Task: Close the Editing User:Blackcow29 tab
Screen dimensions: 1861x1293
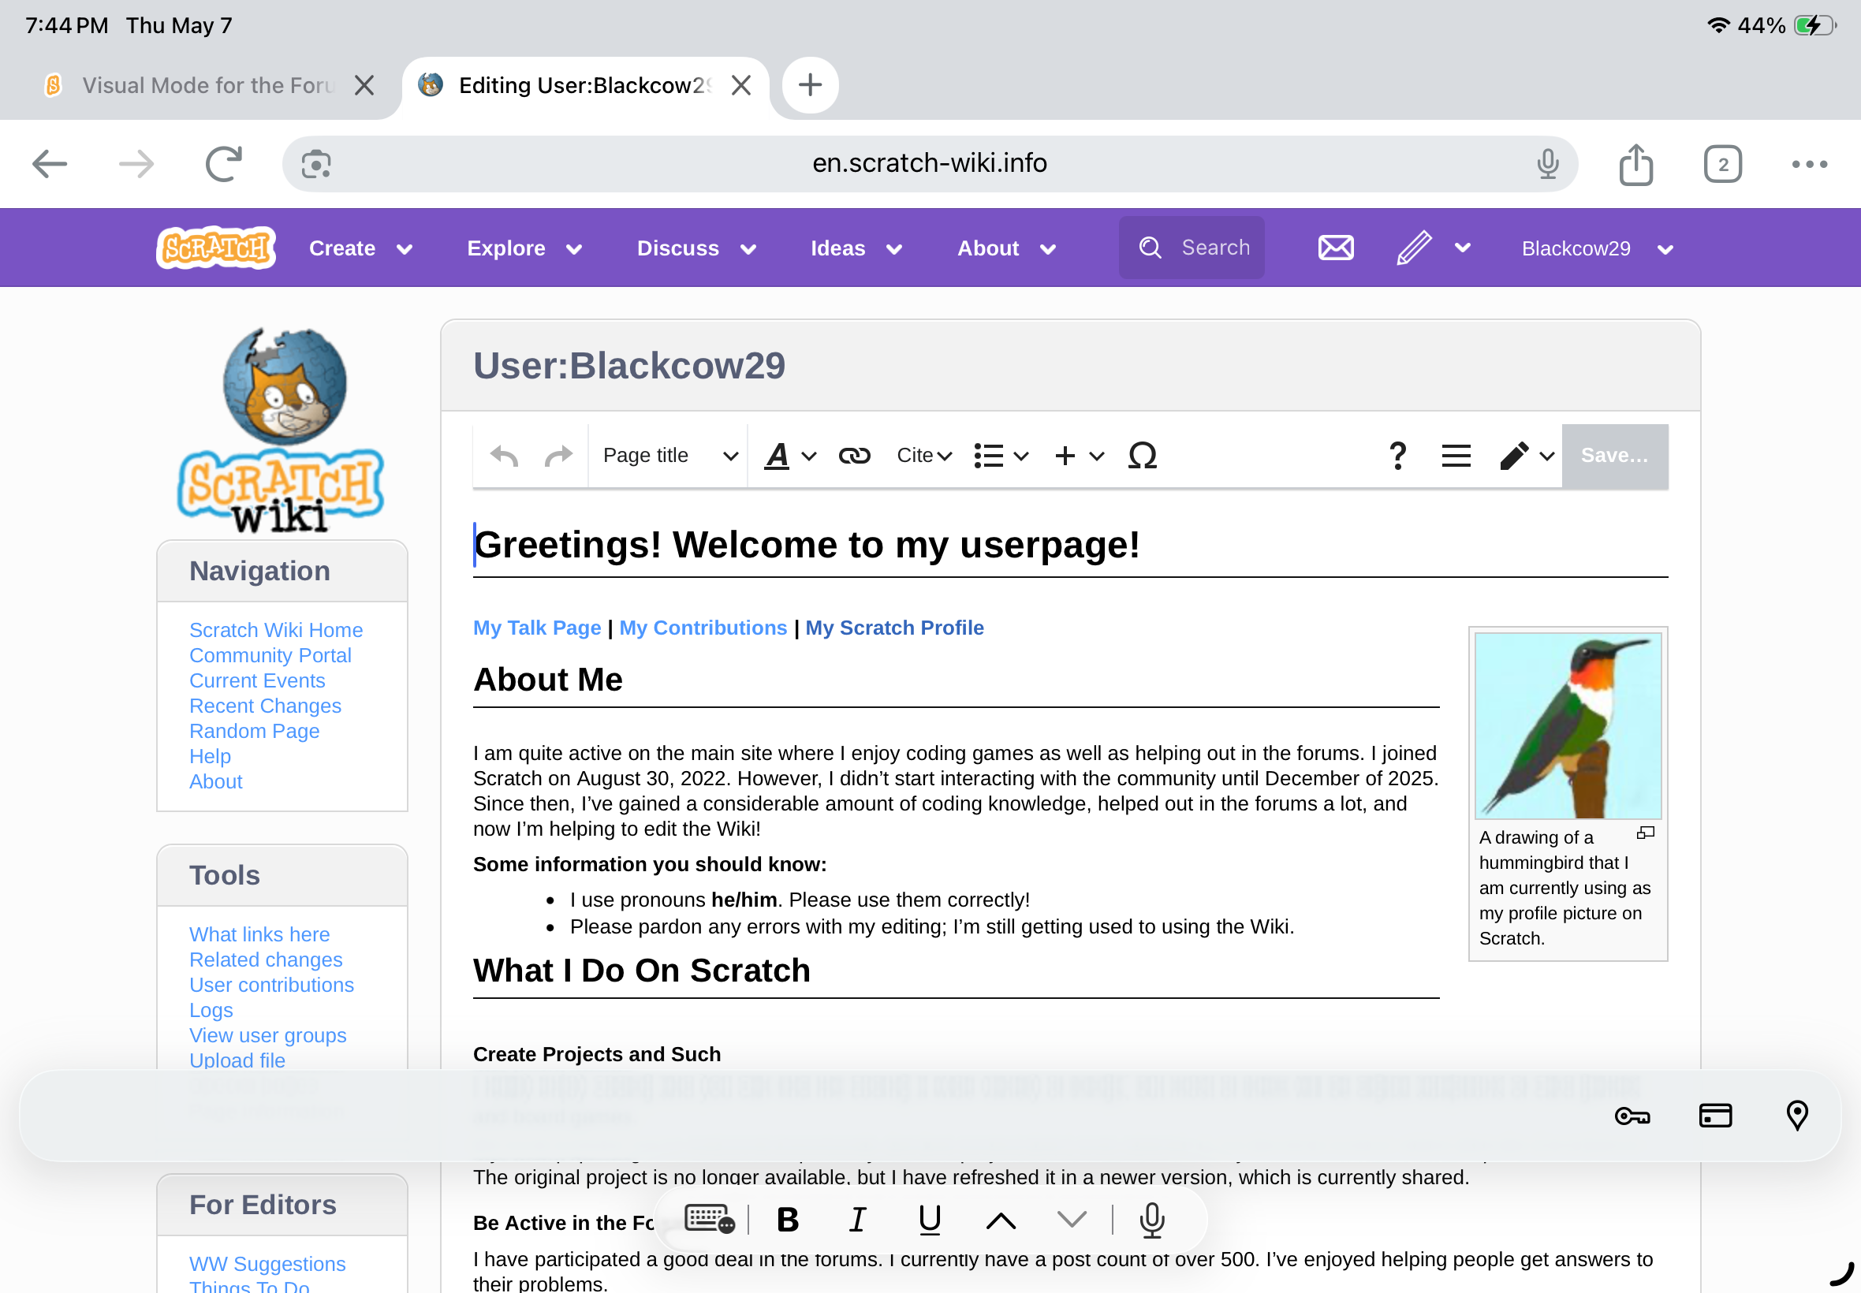Action: (740, 85)
